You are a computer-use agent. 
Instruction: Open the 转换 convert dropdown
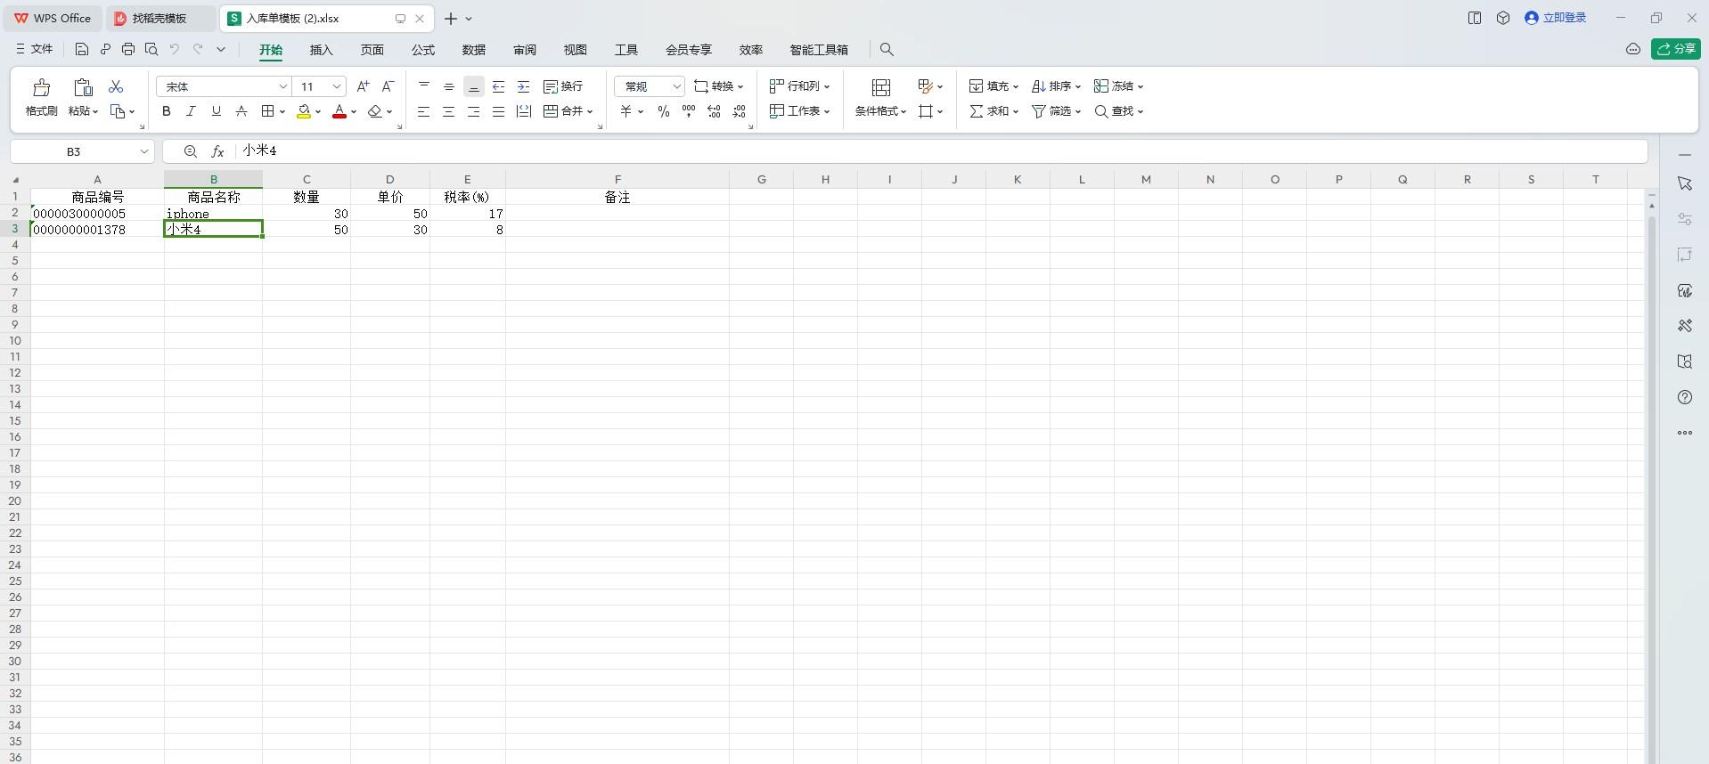pyautogui.click(x=718, y=86)
